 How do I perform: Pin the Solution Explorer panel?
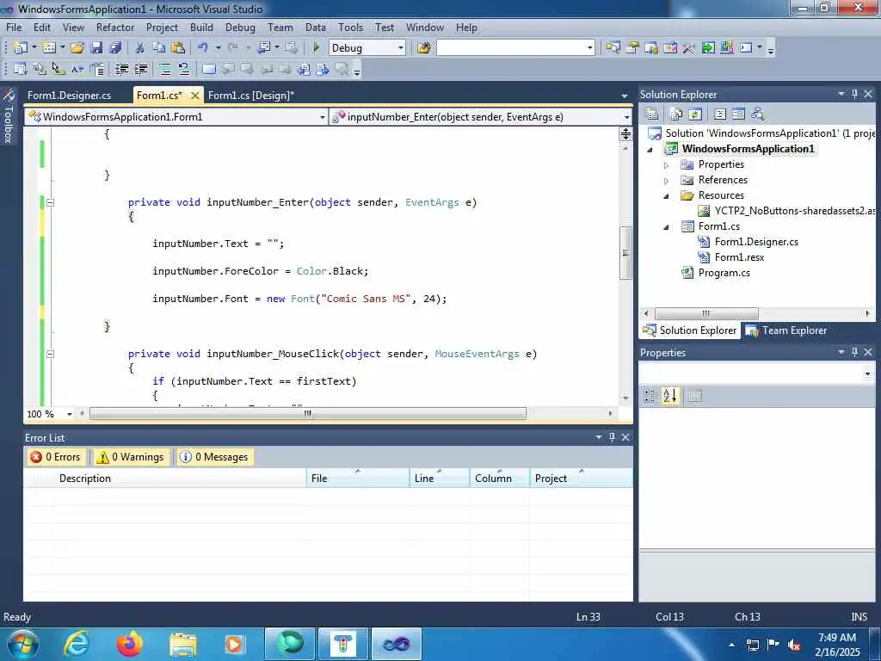854,94
